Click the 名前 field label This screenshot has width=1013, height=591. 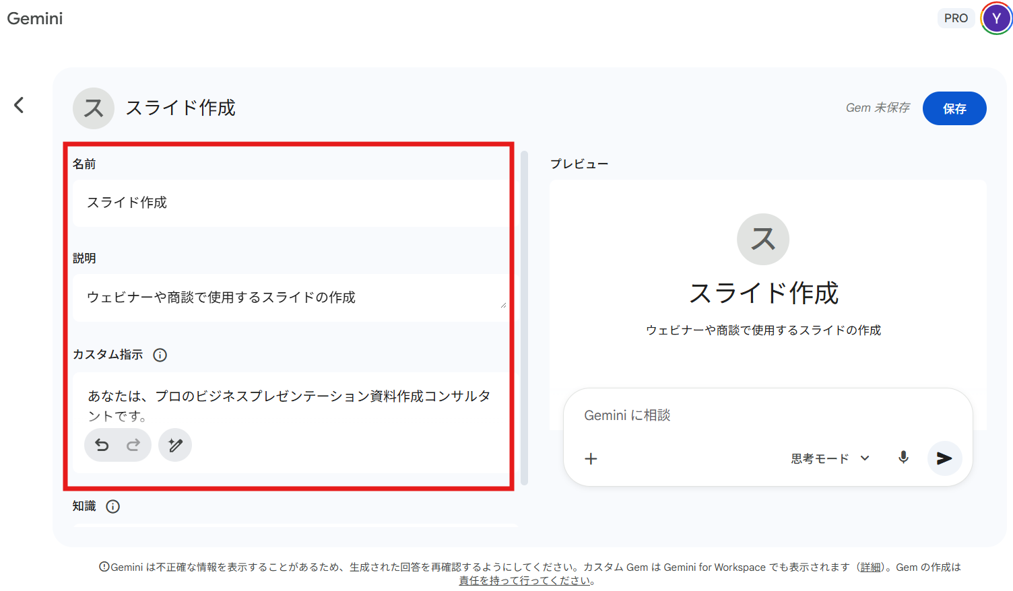pos(84,164)
